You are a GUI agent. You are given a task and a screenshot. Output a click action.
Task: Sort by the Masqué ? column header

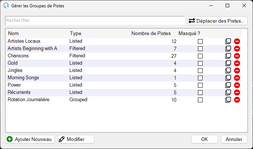pyautogui.click(x=189, y=34)
